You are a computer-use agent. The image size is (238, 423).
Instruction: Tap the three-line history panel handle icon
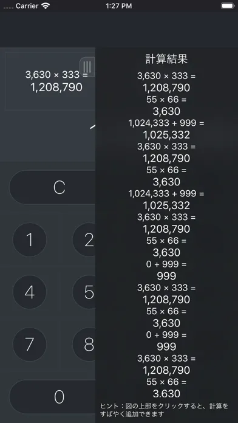click(87, 67)
